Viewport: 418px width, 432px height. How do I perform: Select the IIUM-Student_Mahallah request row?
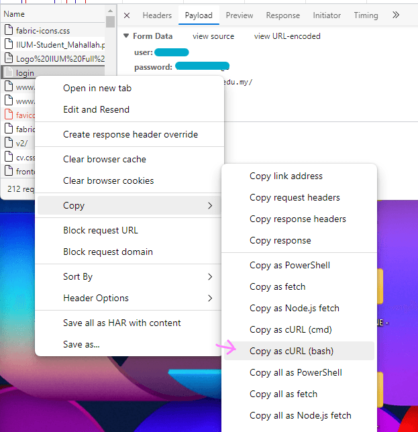[53, 44]
